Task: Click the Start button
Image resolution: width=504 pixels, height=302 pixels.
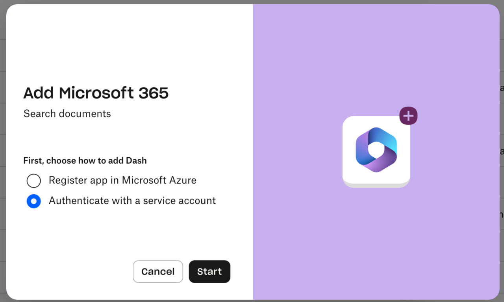Action: click(209, 271)
